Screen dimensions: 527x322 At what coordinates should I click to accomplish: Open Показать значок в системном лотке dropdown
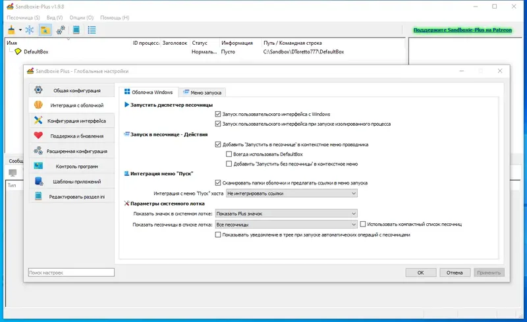287,213
